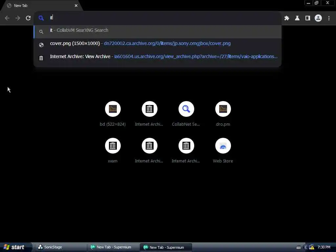Select the New Tab browser tab
This screenshot has height=252, width=336.
coord(42,6)
